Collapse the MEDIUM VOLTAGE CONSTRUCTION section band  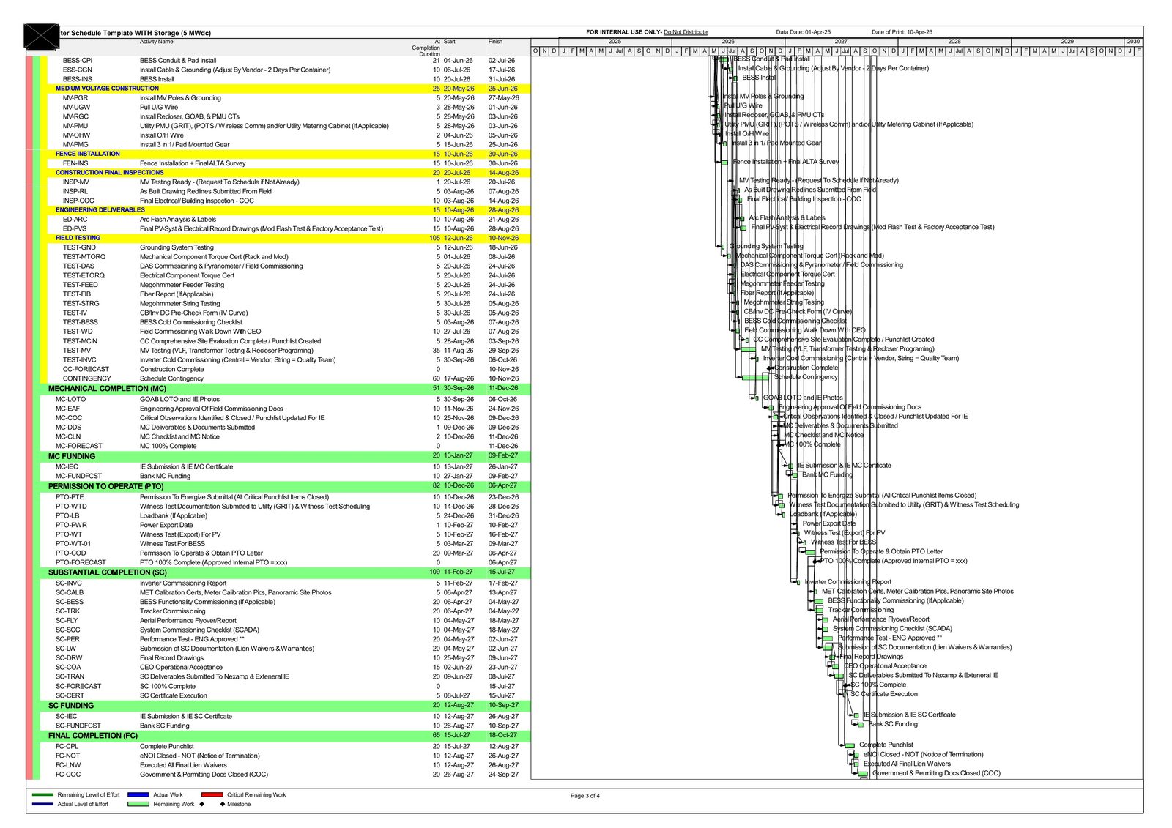pyautogui.click(x=107, y=88)
